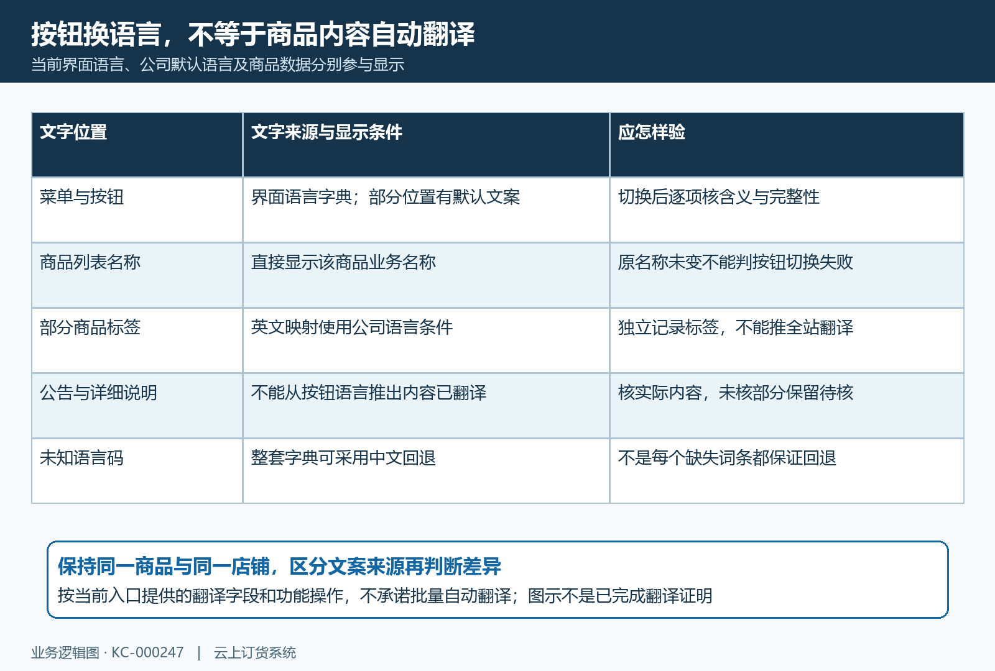Screen dimensions: 995x671
Task: Select subtitle starting with 当前界面语言
Action: pyautogui.click(x=218, y=64)
